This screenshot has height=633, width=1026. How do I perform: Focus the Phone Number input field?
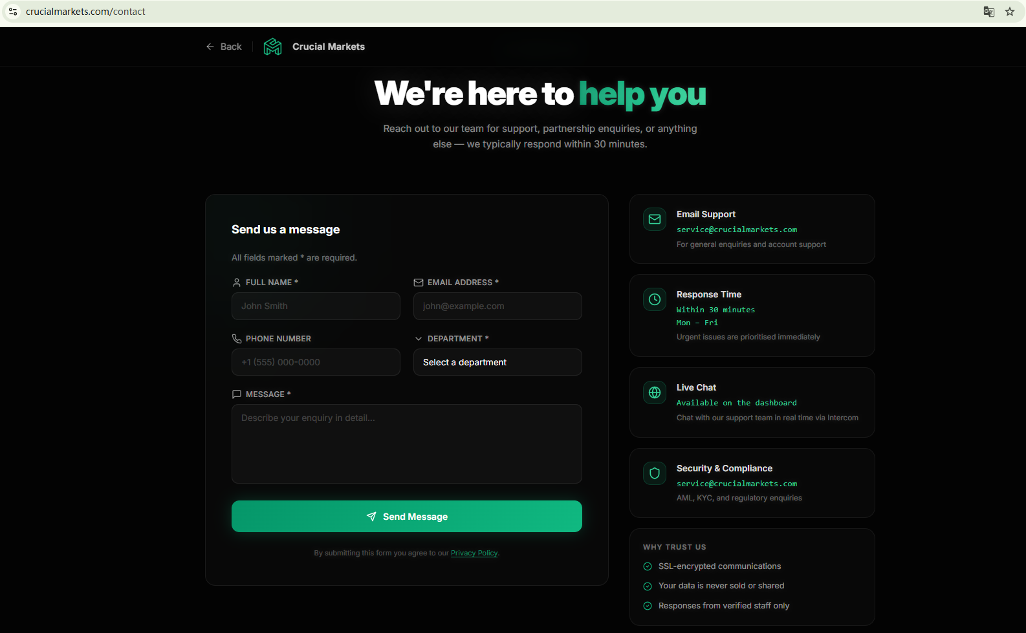(x=316, y=362)
